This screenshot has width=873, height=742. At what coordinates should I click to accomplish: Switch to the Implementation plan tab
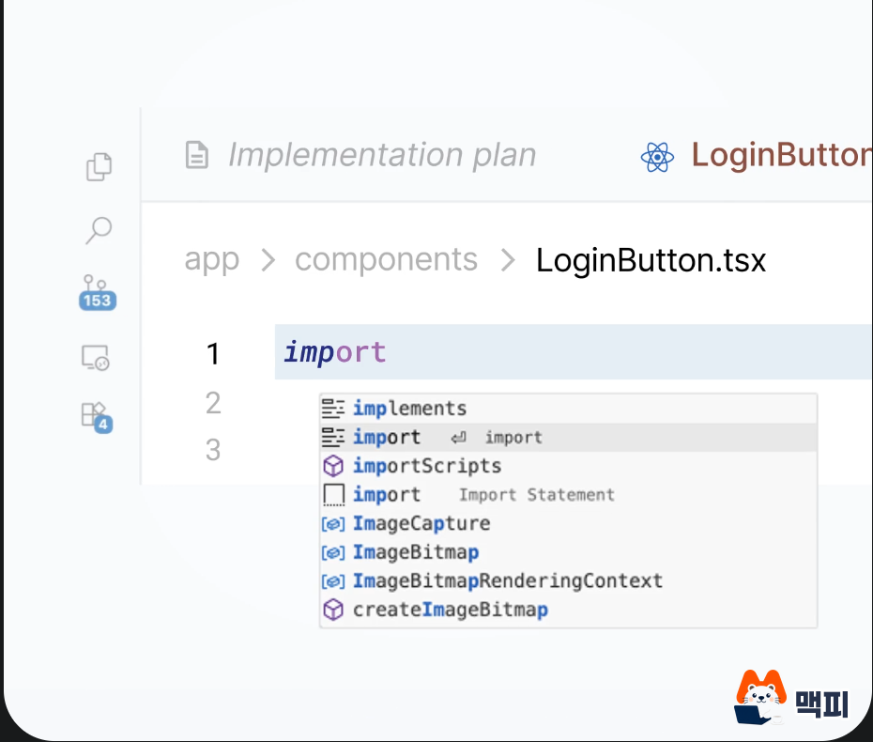pyautogui.click(x=360, y=155)
